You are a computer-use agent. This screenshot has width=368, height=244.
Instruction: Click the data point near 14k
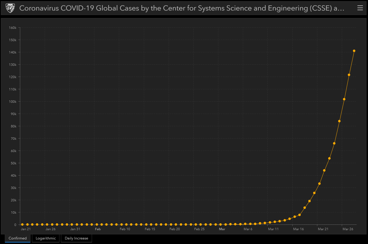305,208
